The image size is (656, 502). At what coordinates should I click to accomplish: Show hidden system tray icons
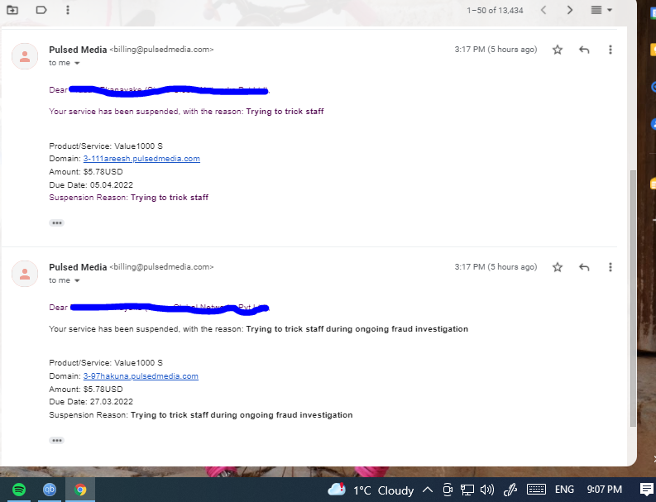pos(427,490)
